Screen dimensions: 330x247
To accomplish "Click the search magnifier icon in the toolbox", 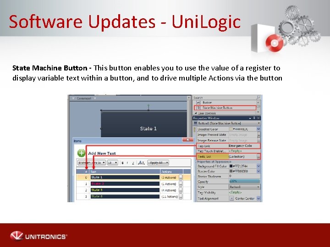I will point(258,97).
